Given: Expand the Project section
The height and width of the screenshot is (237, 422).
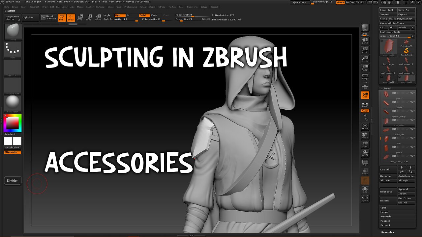Looking at the screenshot, I should (x=385, y=221).
